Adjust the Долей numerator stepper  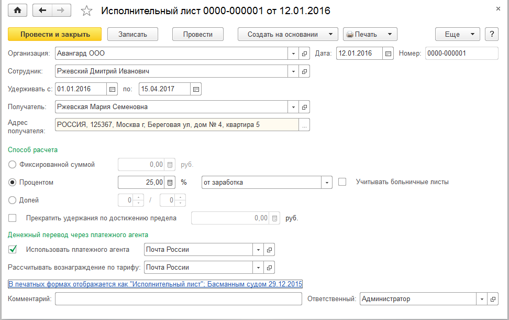tap(138, 200)
